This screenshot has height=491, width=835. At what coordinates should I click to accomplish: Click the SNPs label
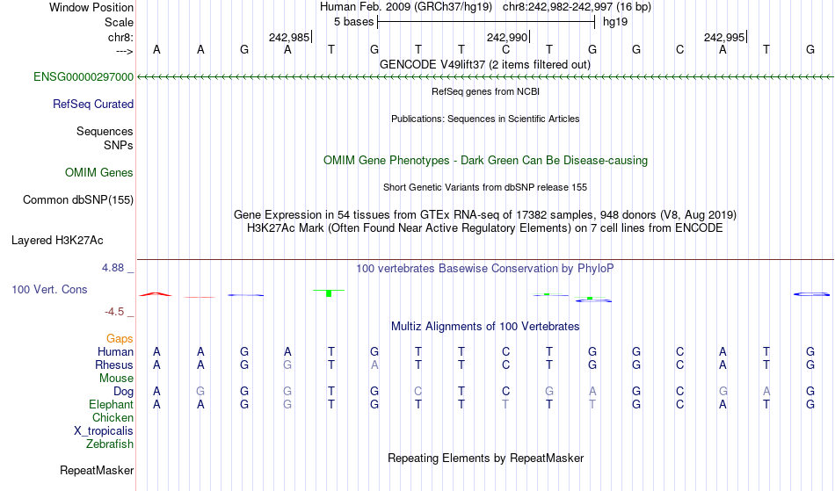click(119, 145)
